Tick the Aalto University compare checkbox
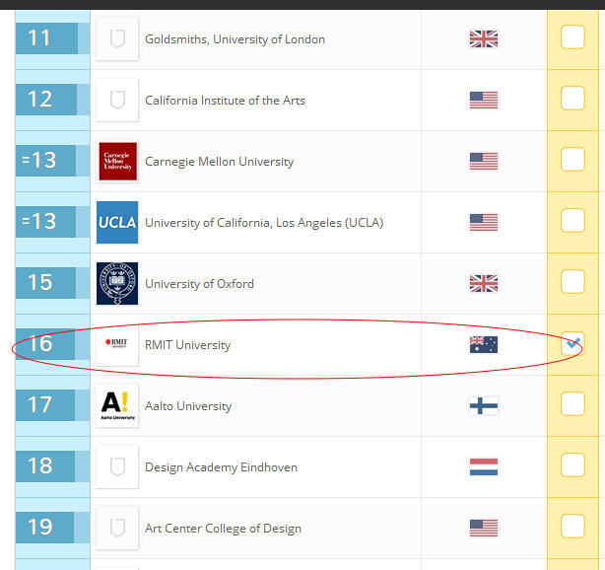Screen dimensions: 605x570 572,404
